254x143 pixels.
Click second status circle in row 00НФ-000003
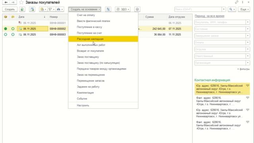click(13, 35)
